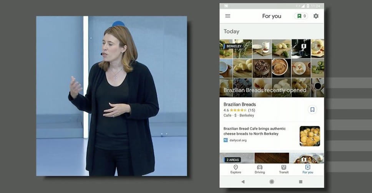Screen dimensions: 372x193
Task: Open the Transit tab
Action: [x=284, y=169]
